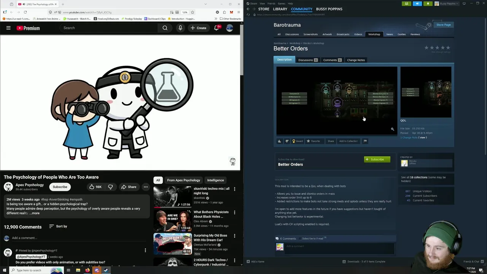487x274 pixels.
Task: Open the Firefox list all tabs dropdown
Action: (206, 4)
